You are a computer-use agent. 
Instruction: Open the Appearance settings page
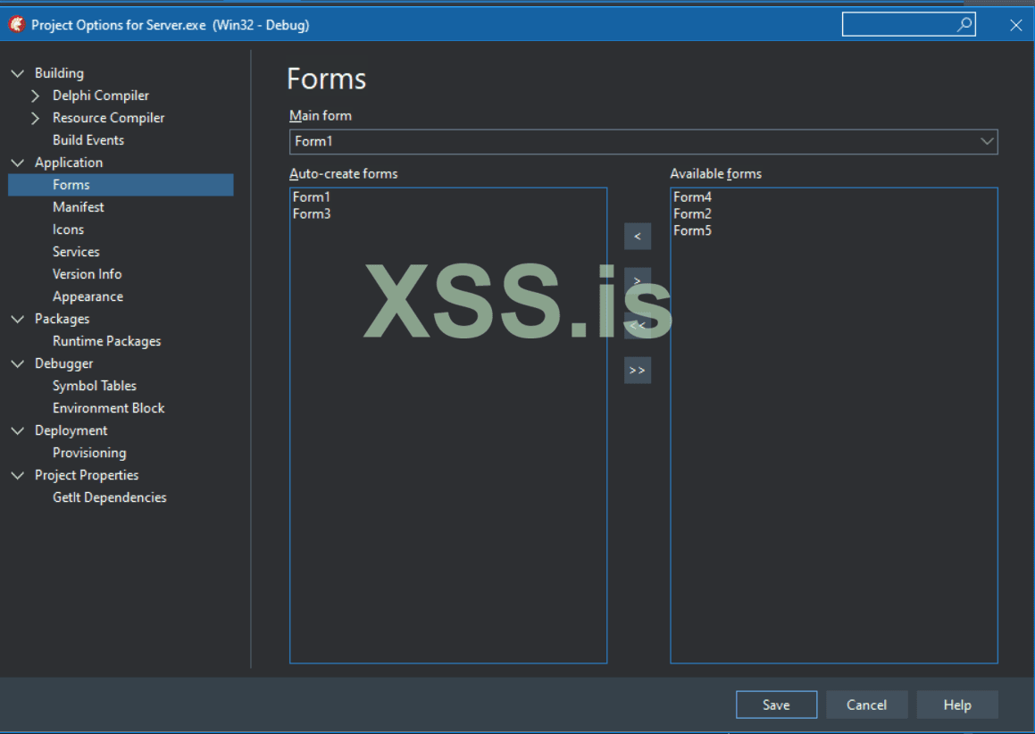click(88, 296)
